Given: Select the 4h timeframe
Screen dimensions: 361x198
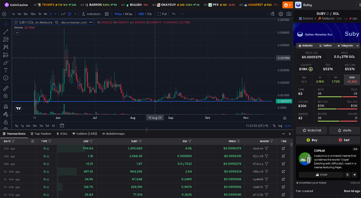Looking at the screenshot, I should pyautogui.click(x=45, y=14).
